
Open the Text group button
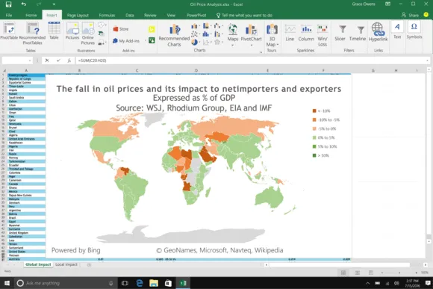(397, 30)
